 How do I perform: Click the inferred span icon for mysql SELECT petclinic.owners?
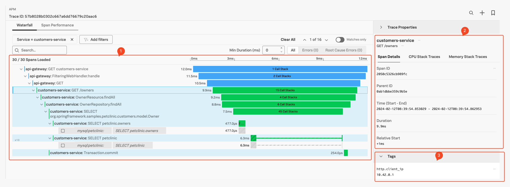[x=63, y=131]
